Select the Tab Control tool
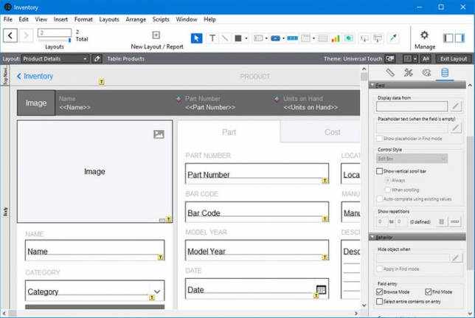This screenshot has height=318, width=475. point(305,38)
